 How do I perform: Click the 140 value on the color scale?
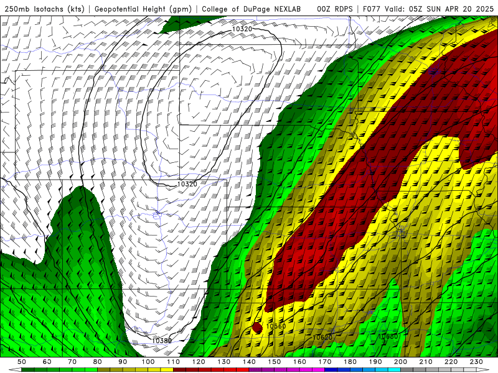[249, 362]
